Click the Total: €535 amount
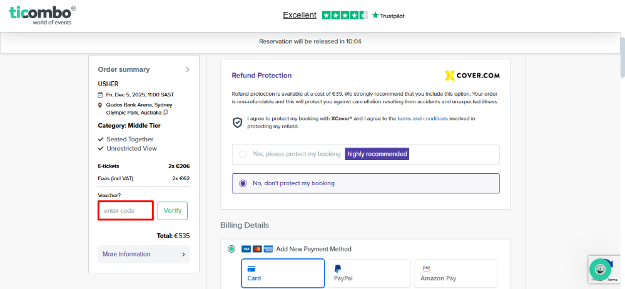This screenshot has width=625, height=289. [x=173, y=236]
